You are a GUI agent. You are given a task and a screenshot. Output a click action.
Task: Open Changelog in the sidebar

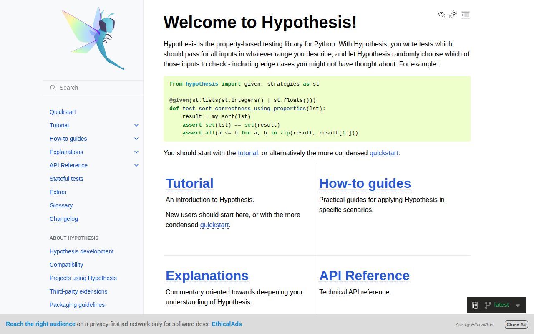64,219
